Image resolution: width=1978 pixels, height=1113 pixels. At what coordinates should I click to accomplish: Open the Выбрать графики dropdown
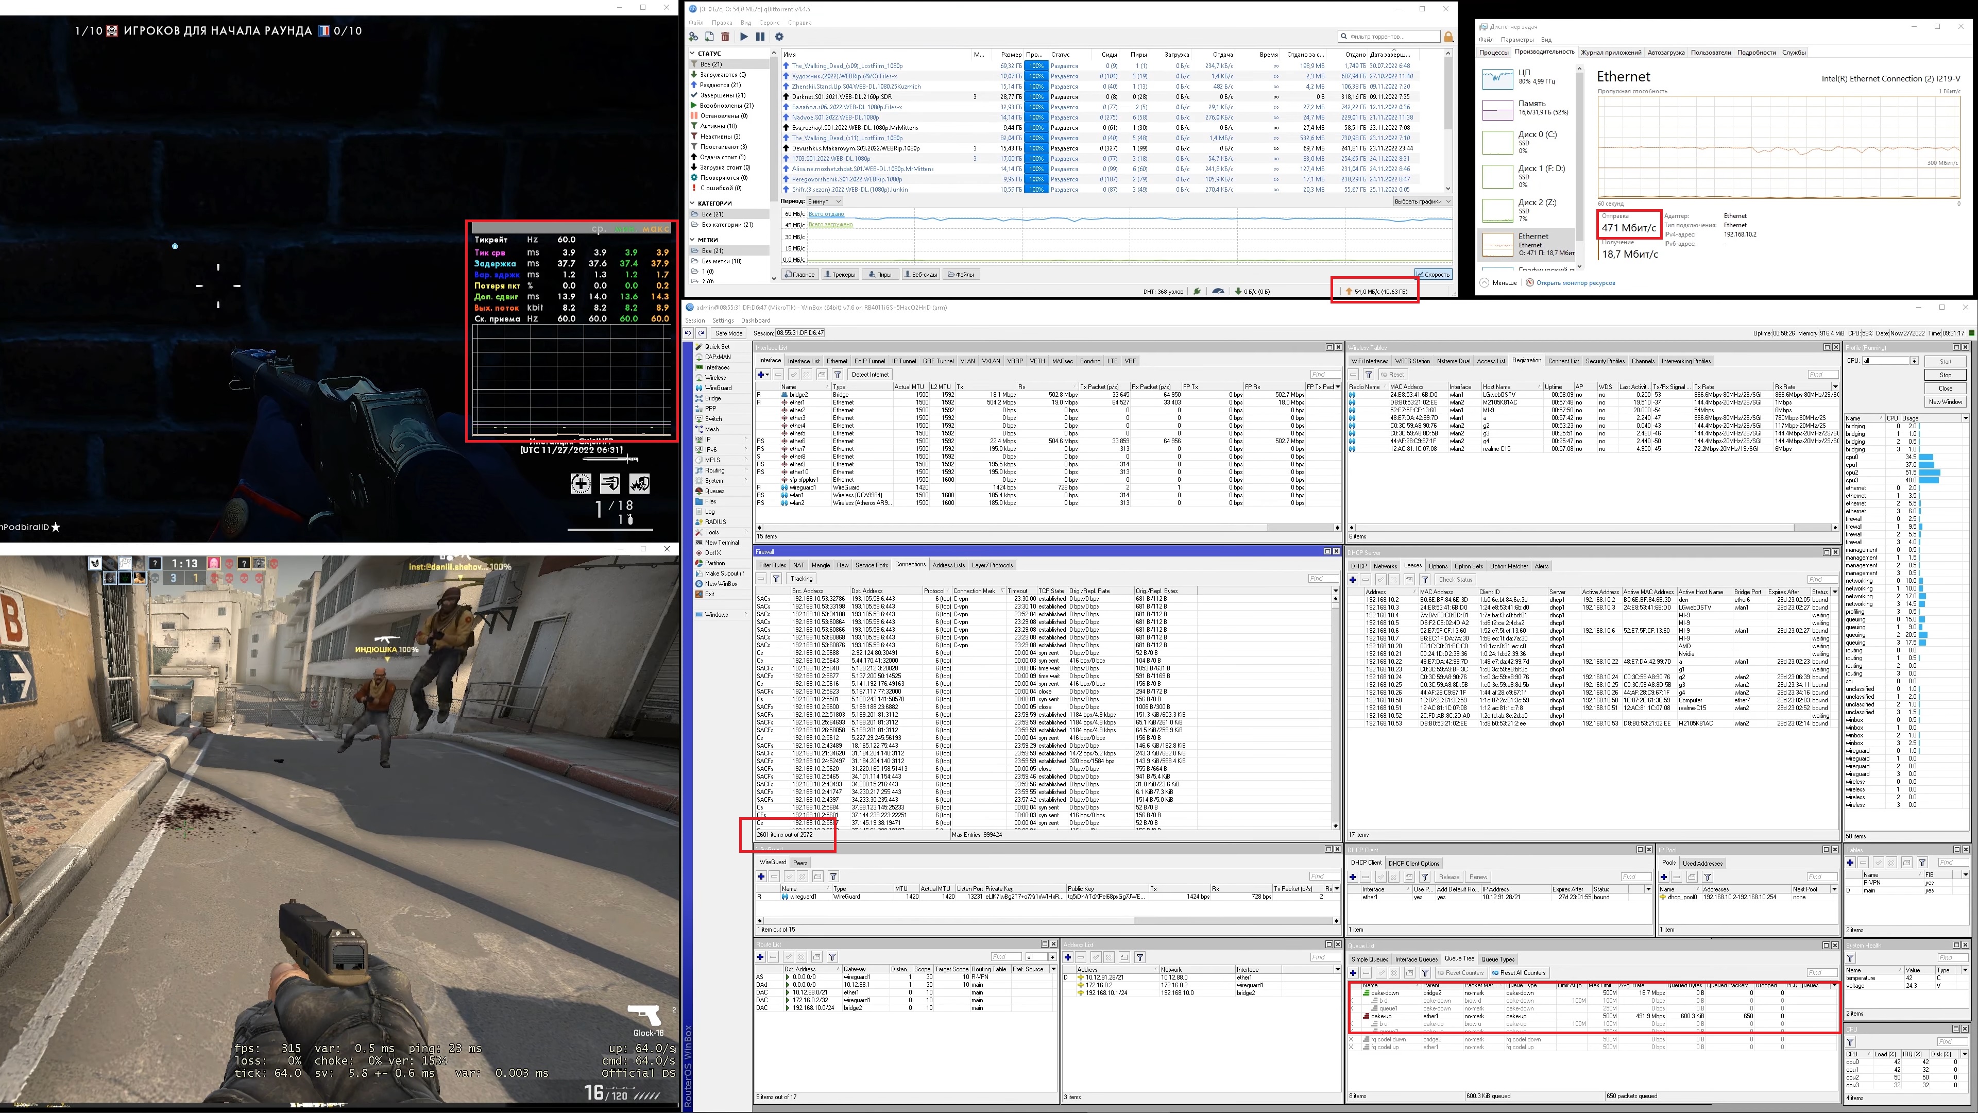pos(1421,201)
